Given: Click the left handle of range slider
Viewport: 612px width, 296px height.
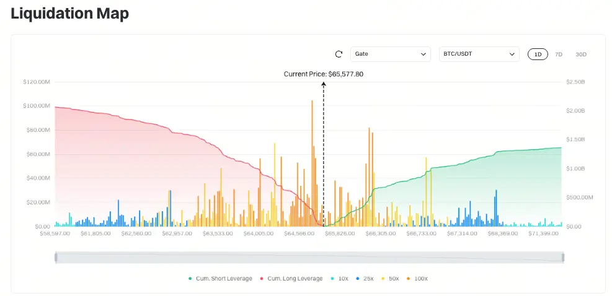Looking at the screenshot, I should [56, 258].
